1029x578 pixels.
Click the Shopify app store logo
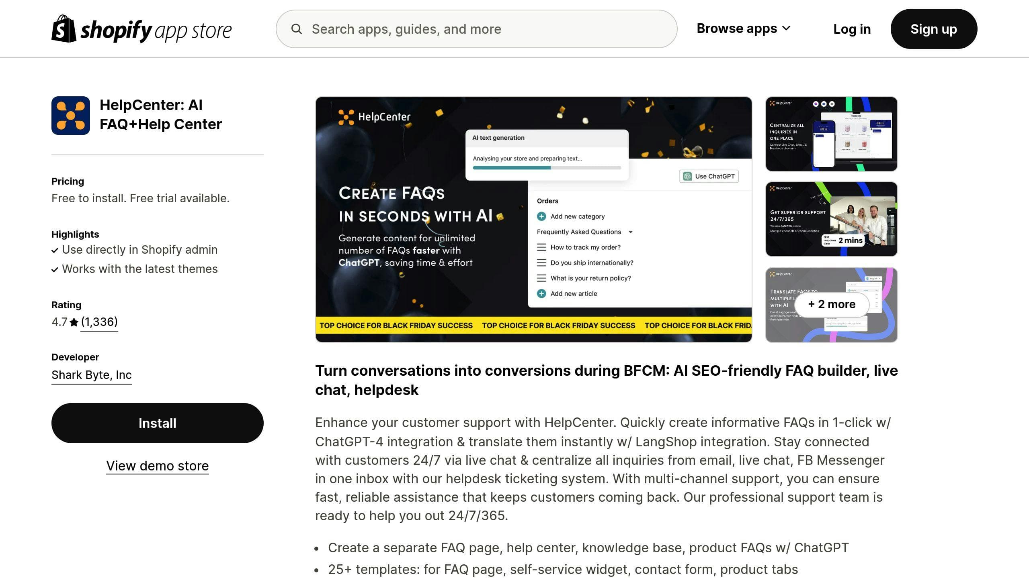141,29
